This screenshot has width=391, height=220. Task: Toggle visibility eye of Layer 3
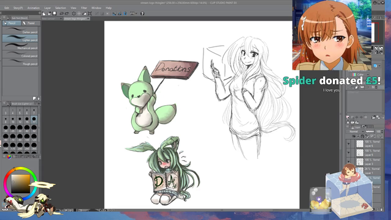point(349,161)
